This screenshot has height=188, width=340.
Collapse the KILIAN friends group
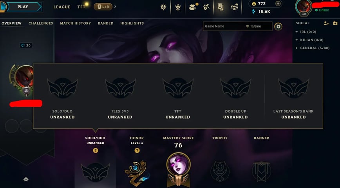pyautogui.click(x=297, y=40)
